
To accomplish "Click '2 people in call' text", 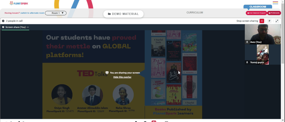I will click(x=14, y=21).
